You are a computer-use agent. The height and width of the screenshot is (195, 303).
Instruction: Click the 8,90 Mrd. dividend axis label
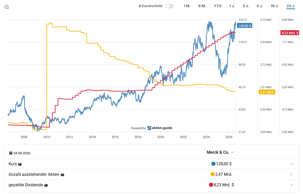[288, 20]
